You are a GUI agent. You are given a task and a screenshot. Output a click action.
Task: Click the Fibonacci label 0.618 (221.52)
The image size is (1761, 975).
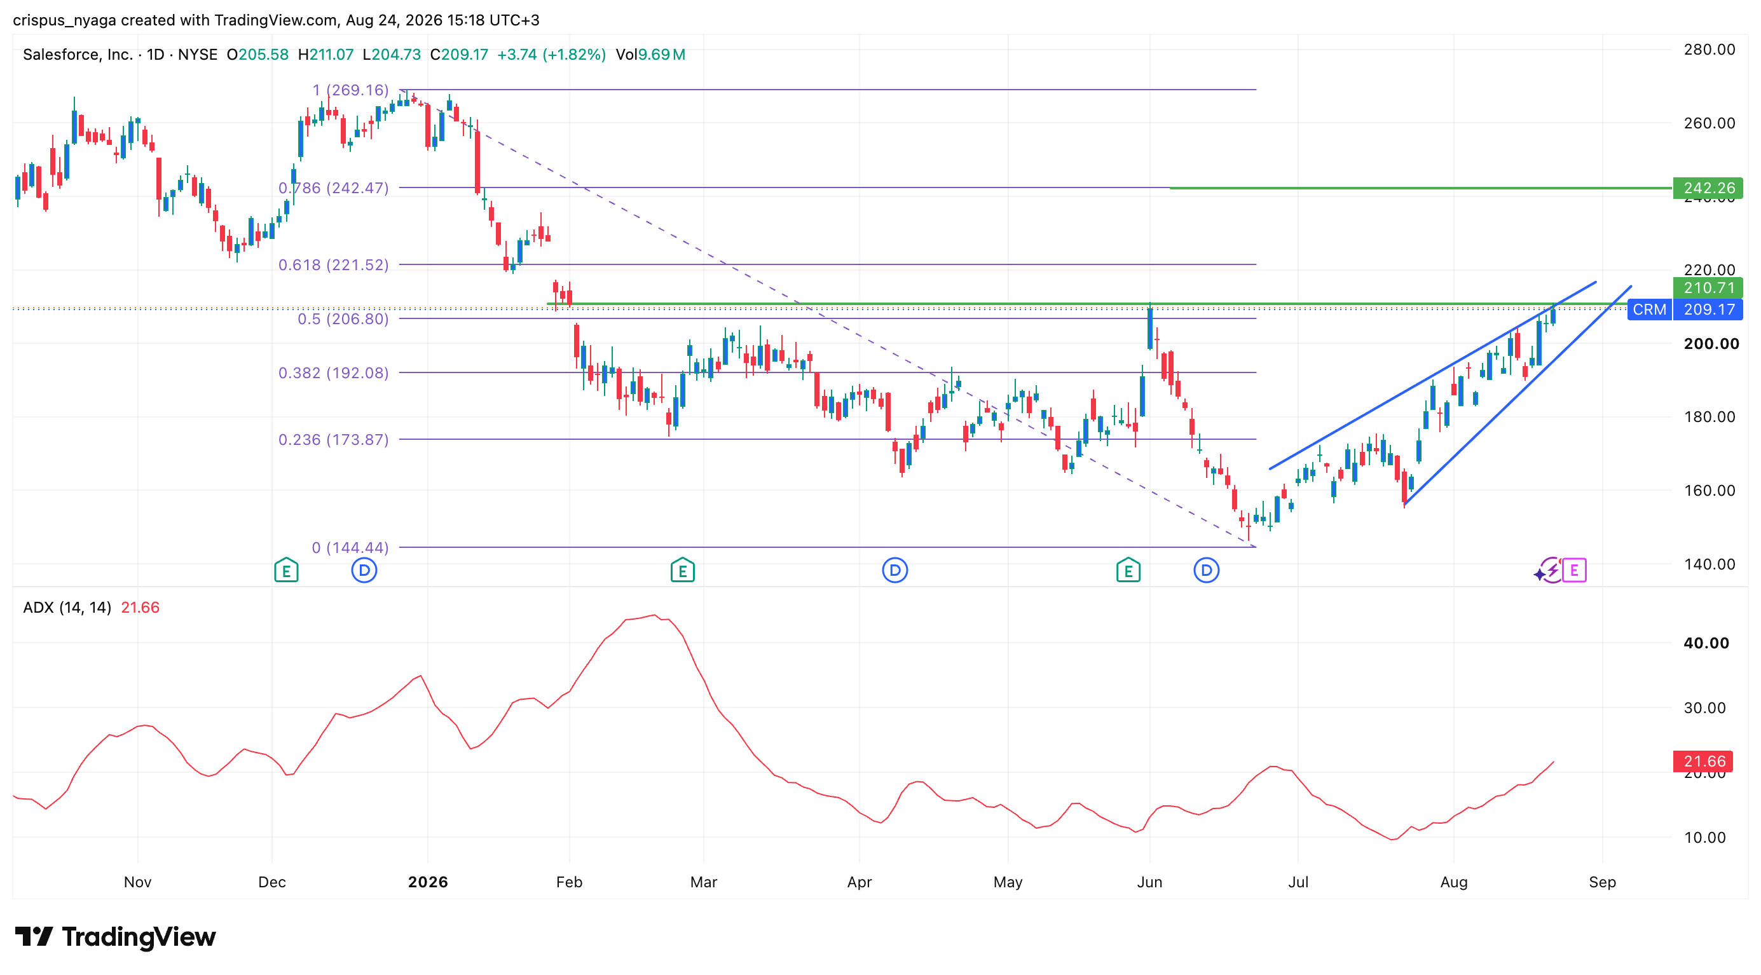point(334,264)
